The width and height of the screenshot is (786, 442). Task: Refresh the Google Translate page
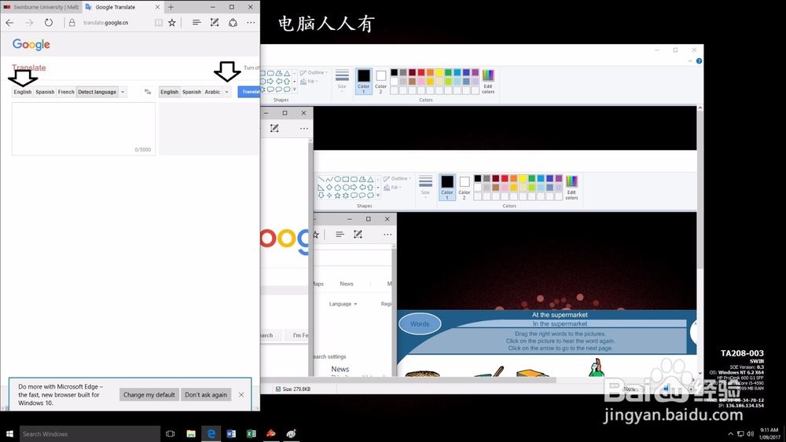click(48, 23)
